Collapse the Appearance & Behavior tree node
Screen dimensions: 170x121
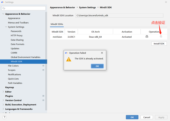point(3,14)
